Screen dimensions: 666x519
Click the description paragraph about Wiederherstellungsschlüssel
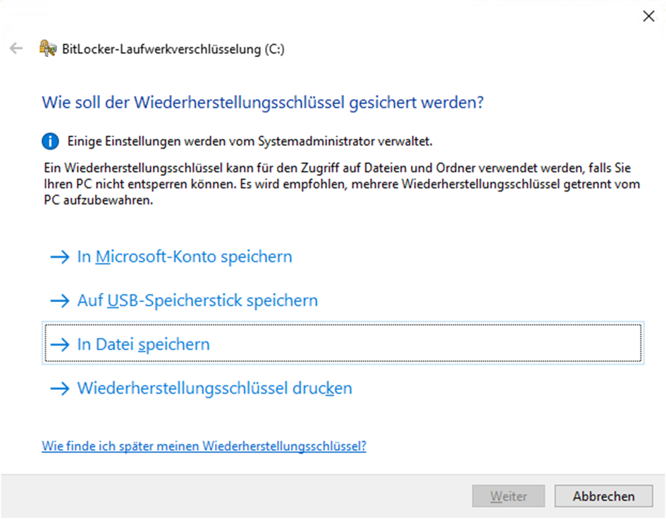342,185
